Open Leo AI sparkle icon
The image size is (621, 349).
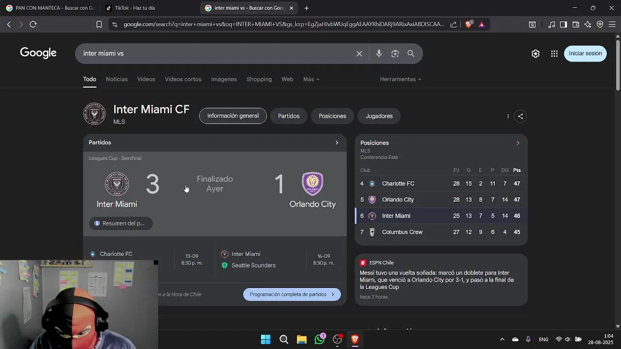pyautogui.click(x=588, y=24)
